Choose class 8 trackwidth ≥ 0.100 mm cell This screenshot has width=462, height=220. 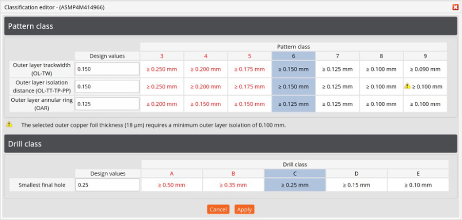[381, 69]
